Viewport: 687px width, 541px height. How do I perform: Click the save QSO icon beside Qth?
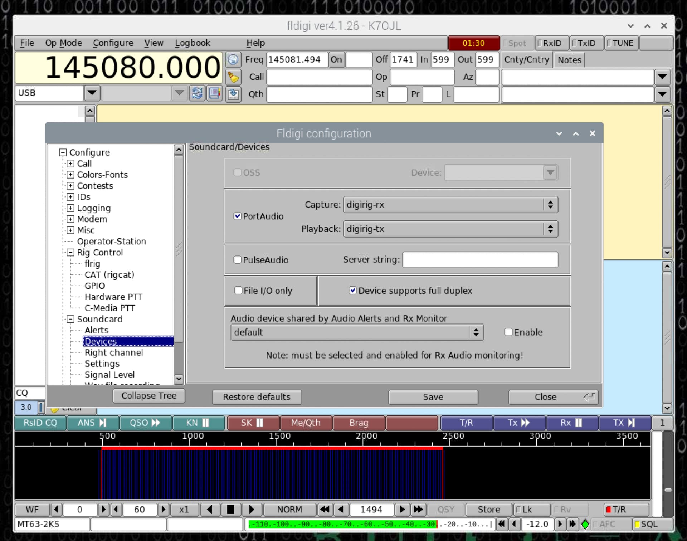pyautogui.click(x=233, y=94)
